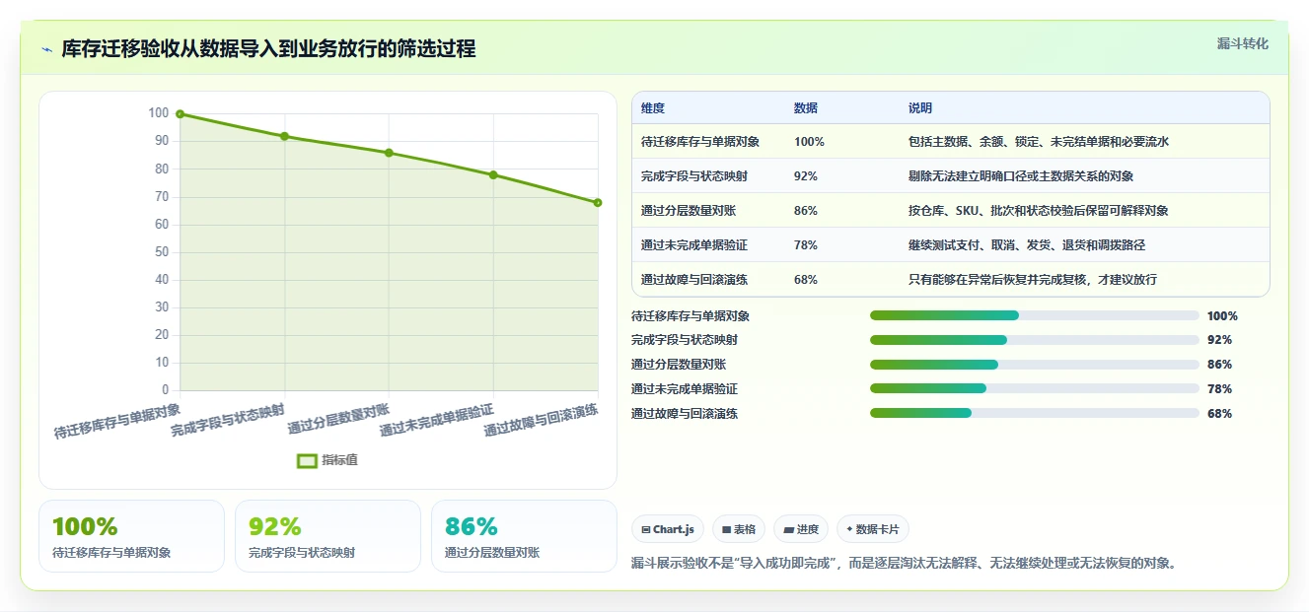Viewport: 1309px width, 612px height.
Task: Click description 包括主数据、余额、锁定、未完结单据和必要流水
Action: point(1039,142)
